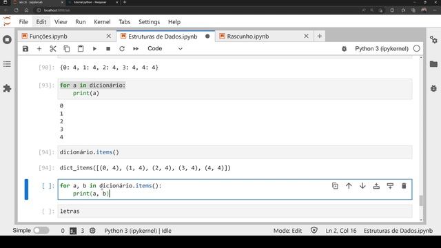Reload page via browser refresh icon

tap(16, 10)
